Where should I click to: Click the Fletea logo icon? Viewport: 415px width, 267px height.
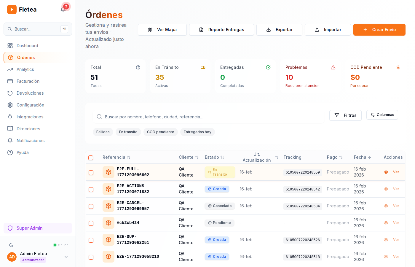[12, 9]
